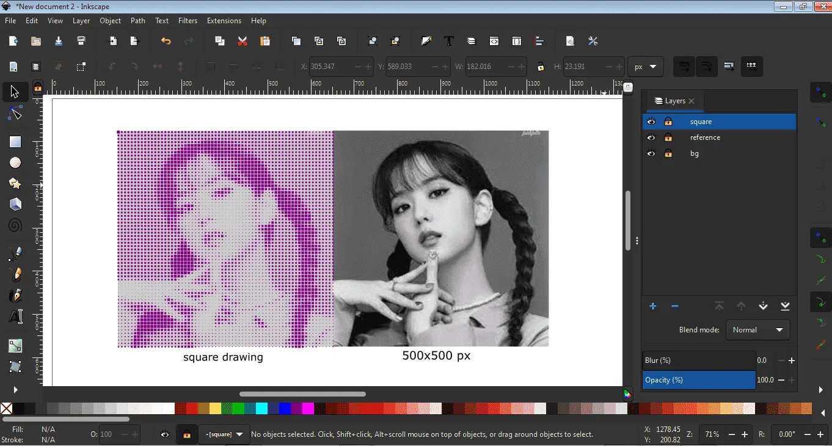Open the units px dropdown
Viewport: 832px width, 446px height.
click(x=646, y=67)
